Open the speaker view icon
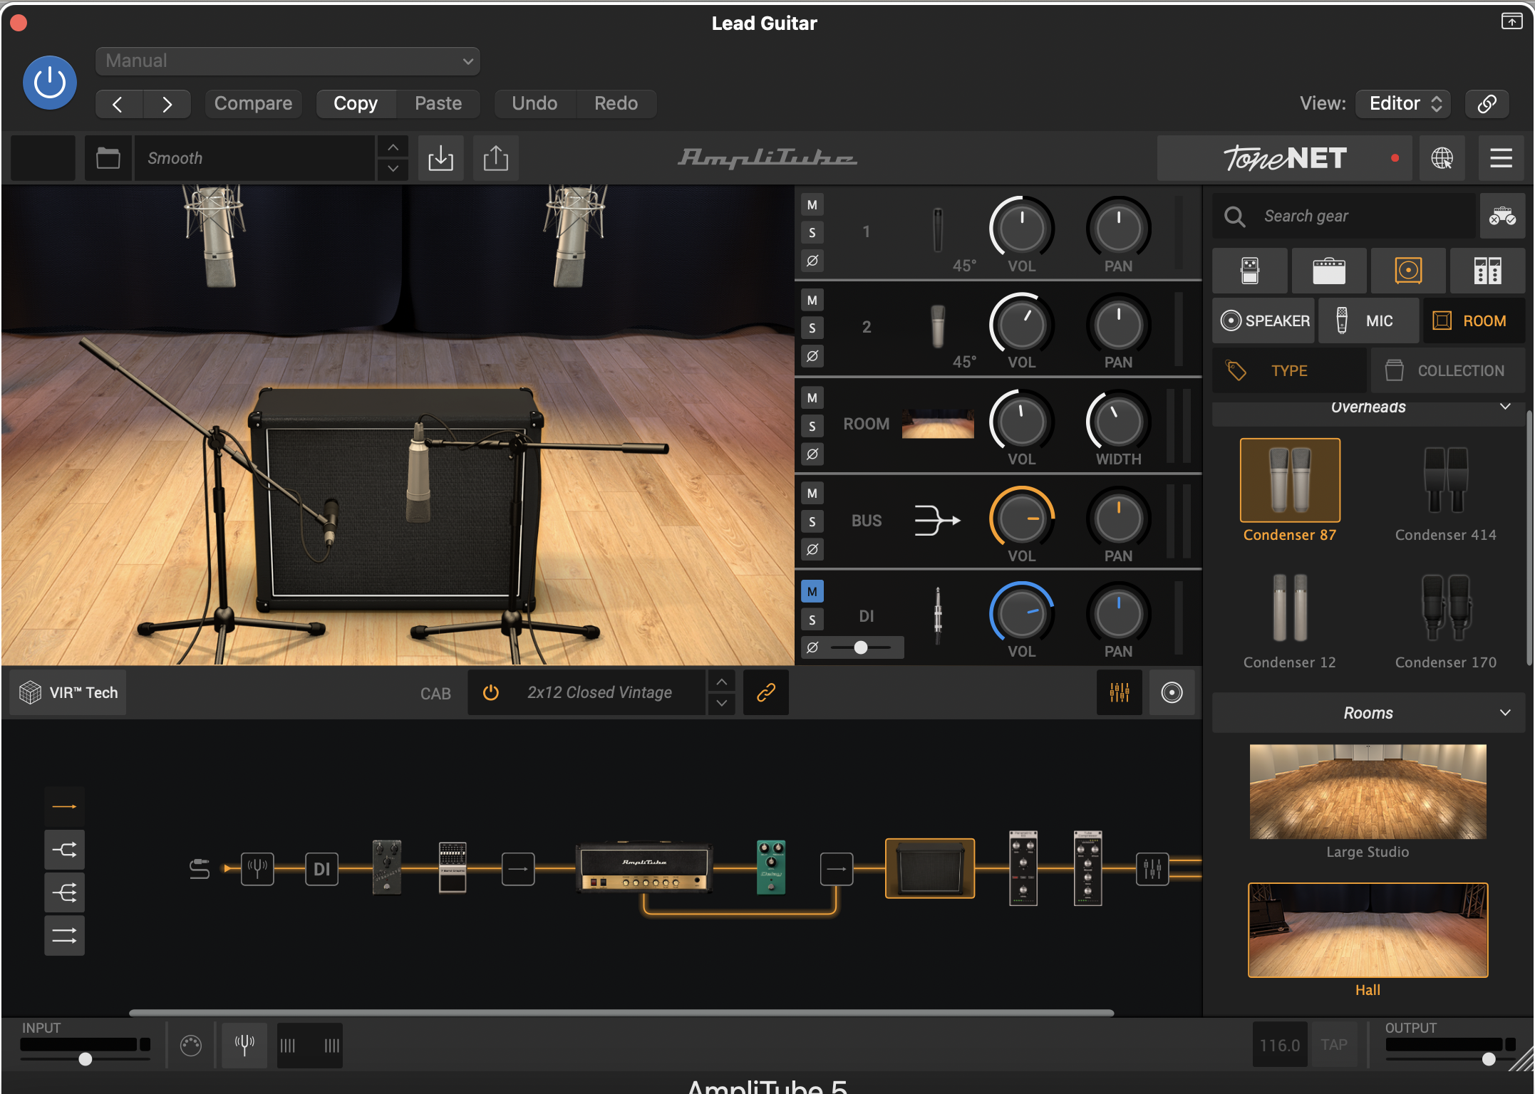The image size is (1535, 1094). [1172, 692]
